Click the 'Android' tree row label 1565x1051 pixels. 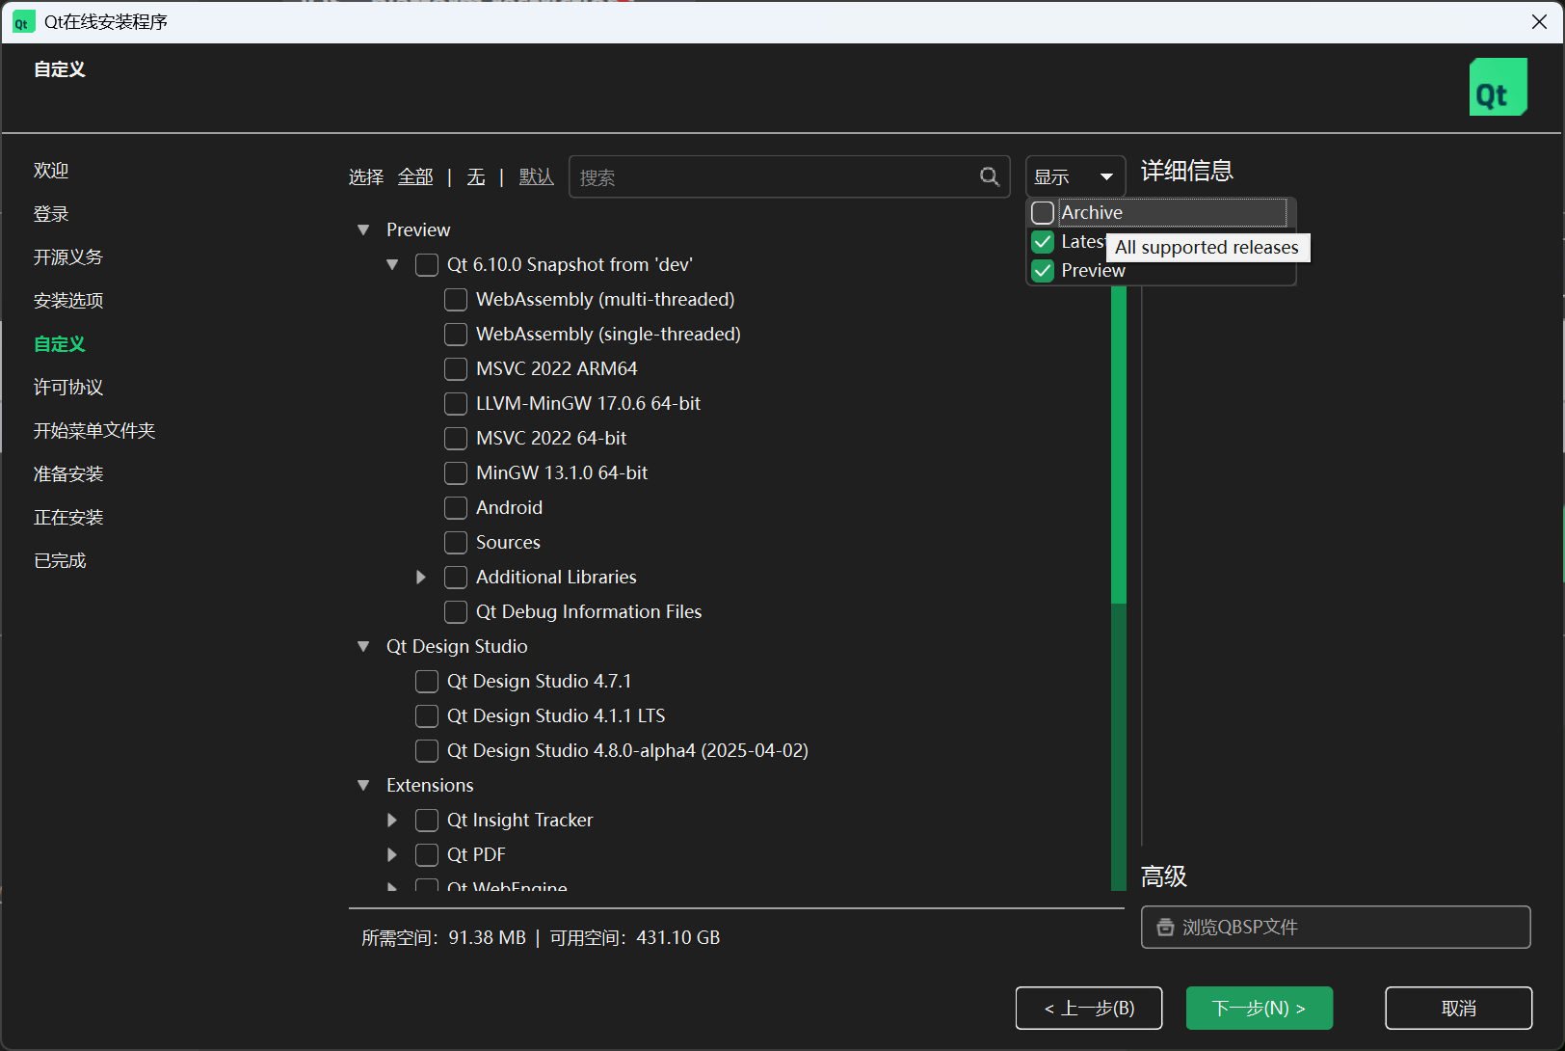click(509, 507)
